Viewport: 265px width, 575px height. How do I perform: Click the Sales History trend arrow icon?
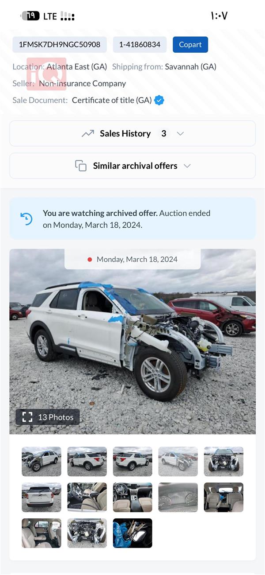88,133
